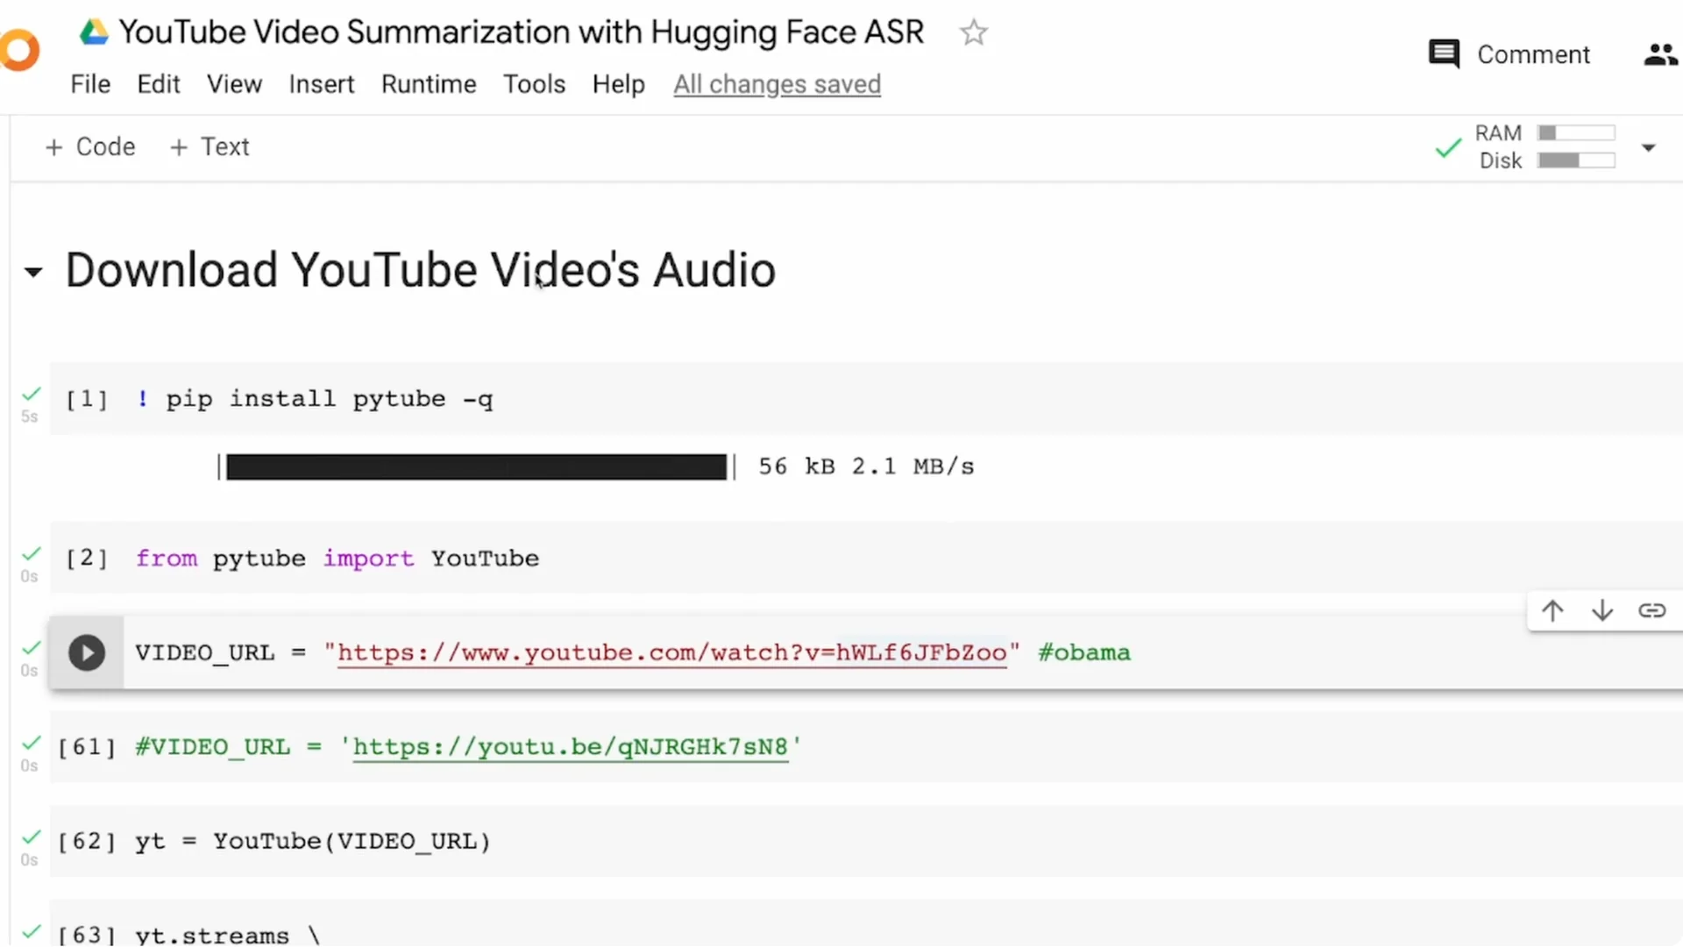
Task: Move the VIDEO_URL cell up
Action: click(1552, 610)
